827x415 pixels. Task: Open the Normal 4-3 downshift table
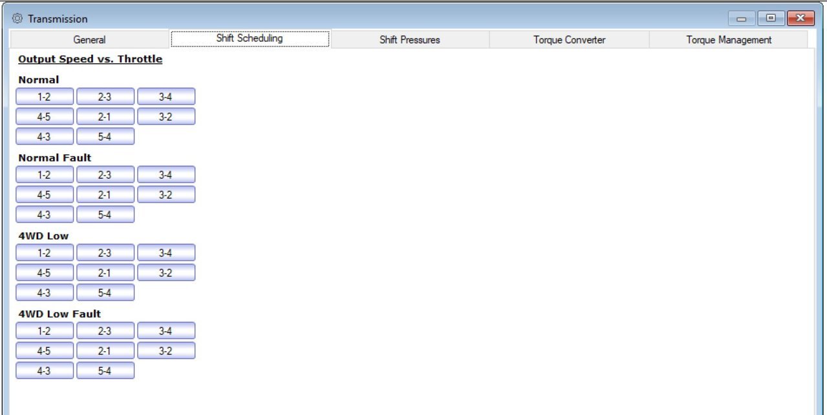point(45,137)
